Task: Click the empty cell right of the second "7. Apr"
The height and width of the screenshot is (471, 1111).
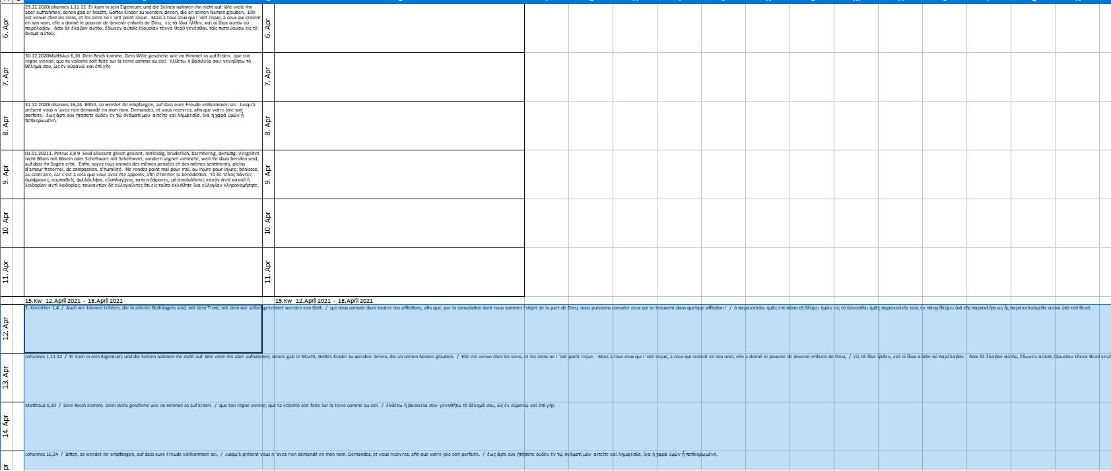Action: (x=399, y=77)
